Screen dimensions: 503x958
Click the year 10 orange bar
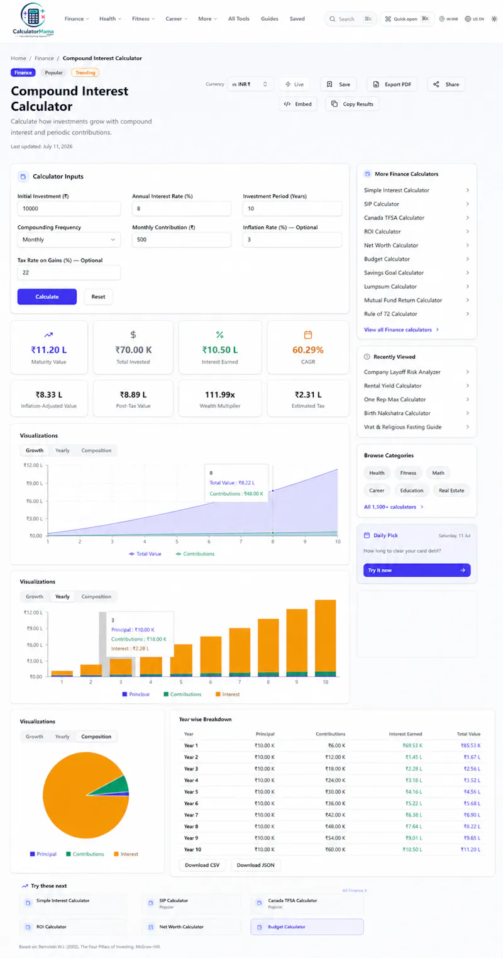pos(325,635)
